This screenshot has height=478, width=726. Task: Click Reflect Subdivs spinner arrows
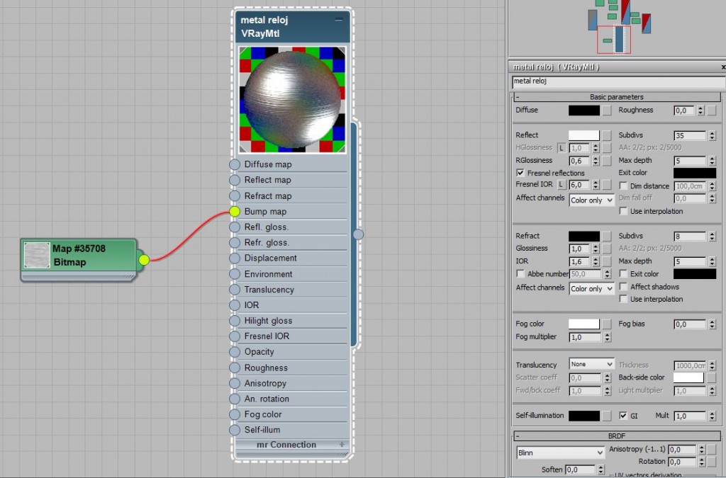(712, 135)
